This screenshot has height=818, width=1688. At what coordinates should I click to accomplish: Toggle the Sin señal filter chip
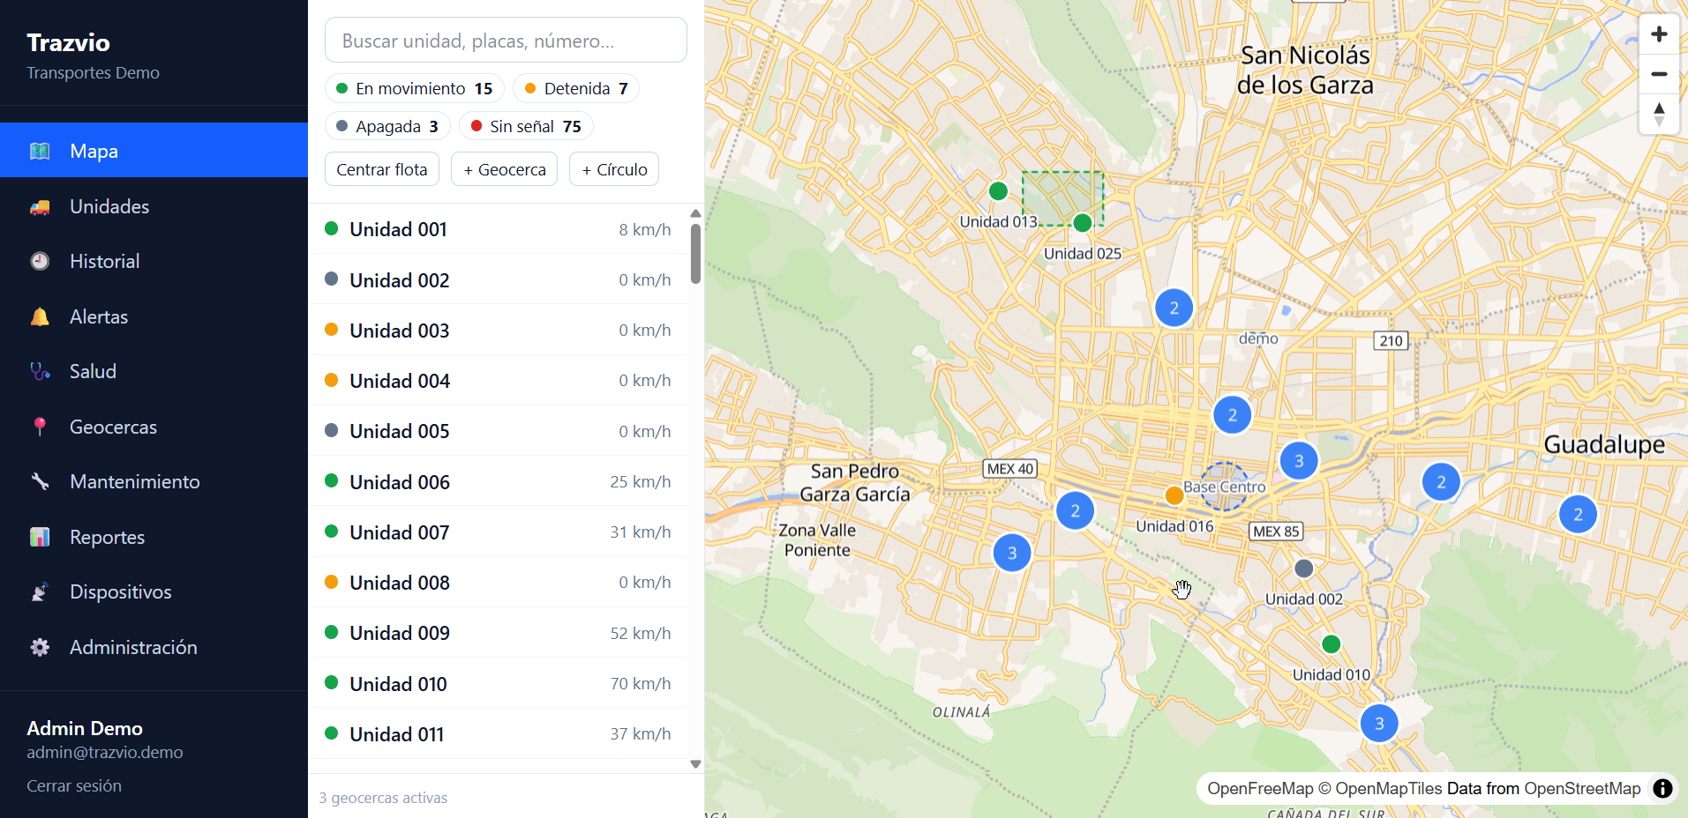click(526, 126)
